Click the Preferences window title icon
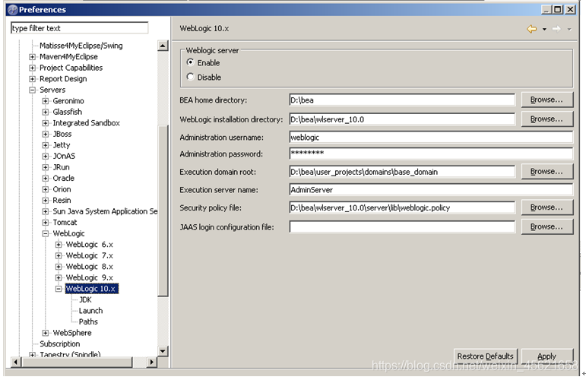 point(12,10)
